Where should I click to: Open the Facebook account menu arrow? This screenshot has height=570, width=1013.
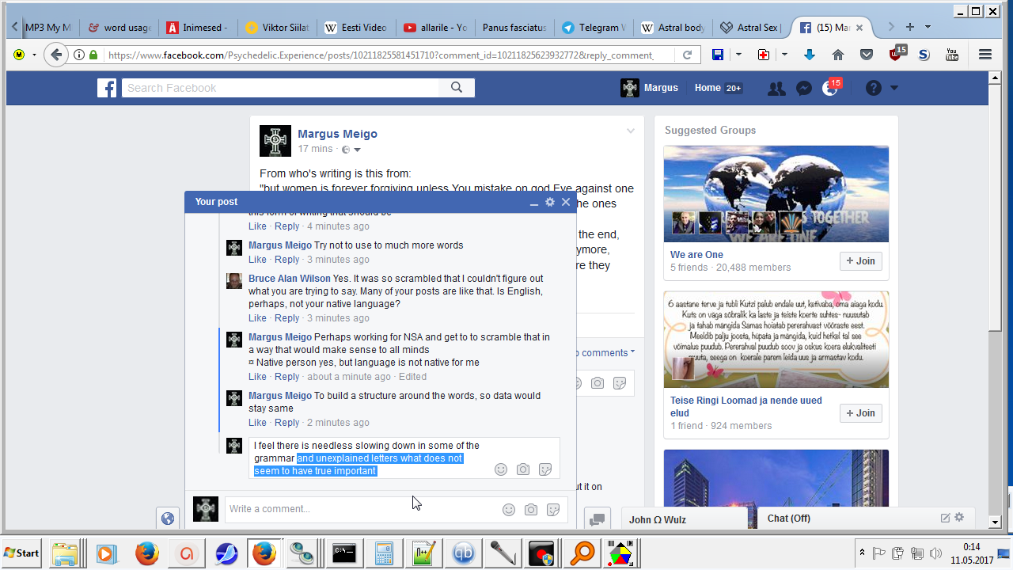(x=894, y=88)
